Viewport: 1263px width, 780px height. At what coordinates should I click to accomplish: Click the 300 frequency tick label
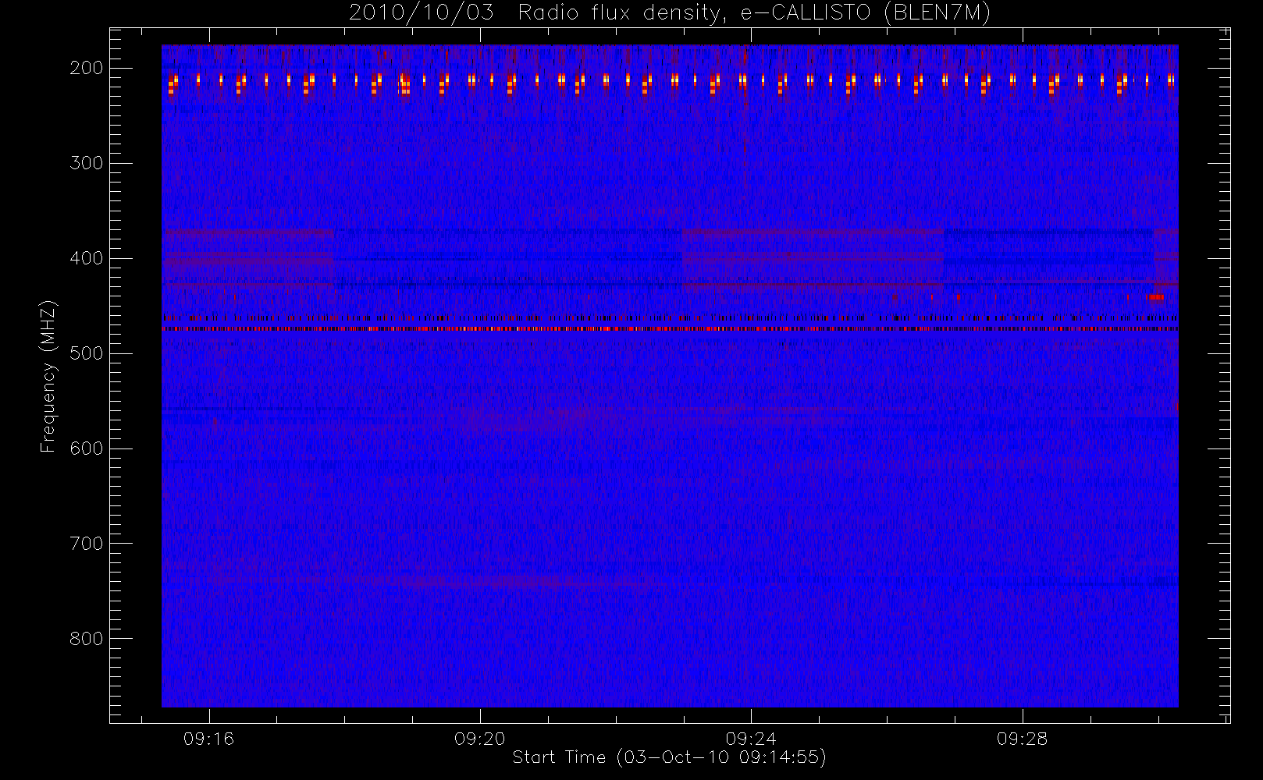(86, 163)
